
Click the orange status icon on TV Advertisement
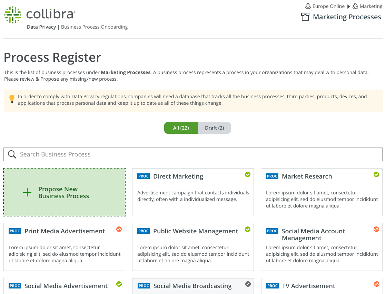click(x=376, y=284)
